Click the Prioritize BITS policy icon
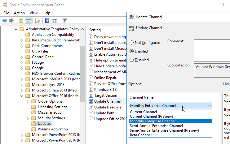 (x=91, y=90)
